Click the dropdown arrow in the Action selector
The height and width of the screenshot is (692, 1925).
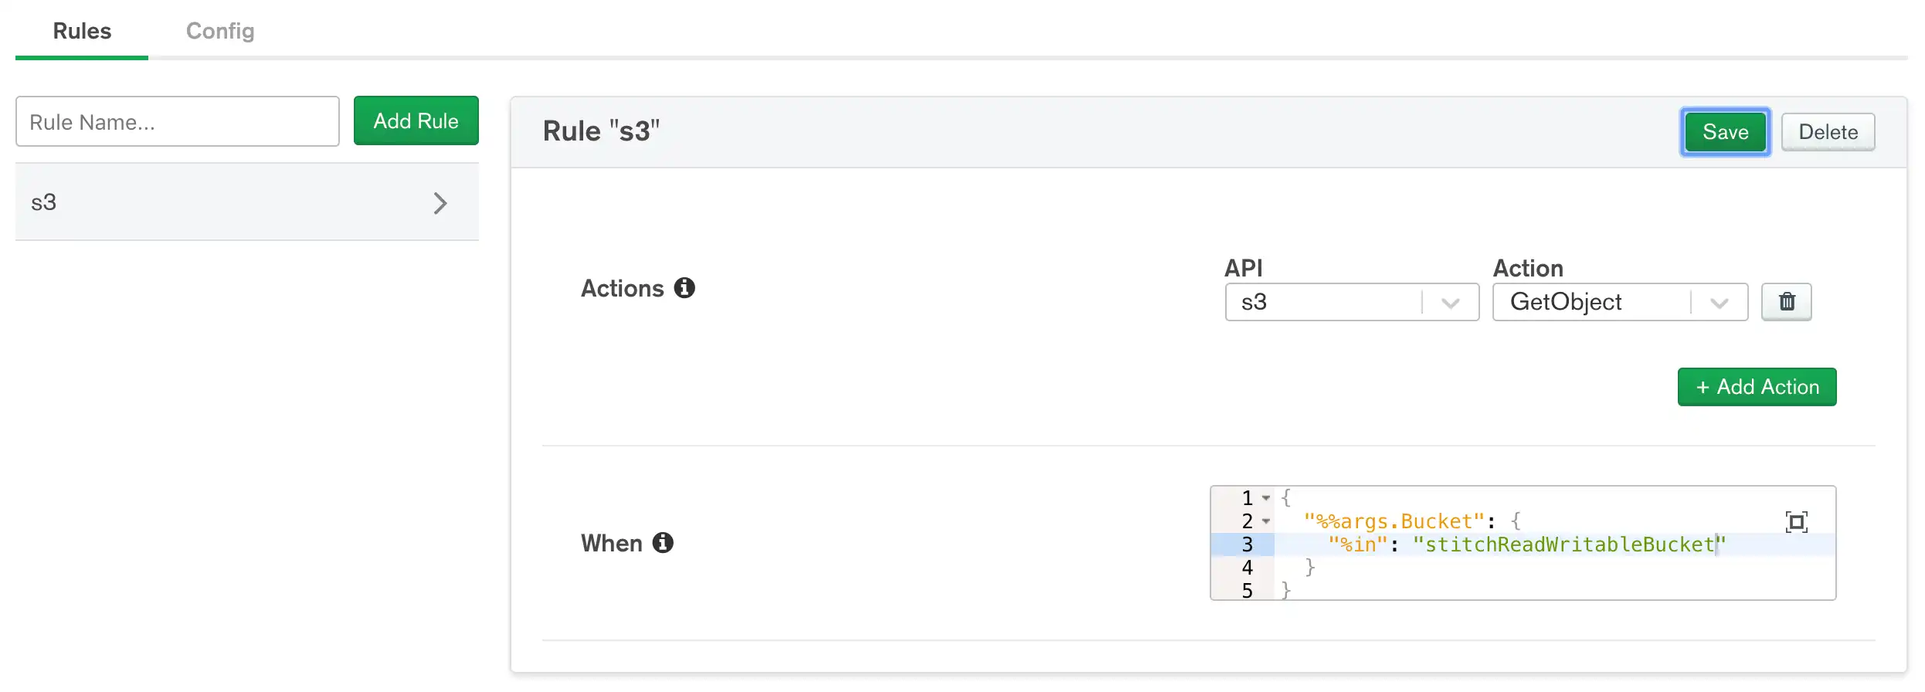[x=1719, y=302]
